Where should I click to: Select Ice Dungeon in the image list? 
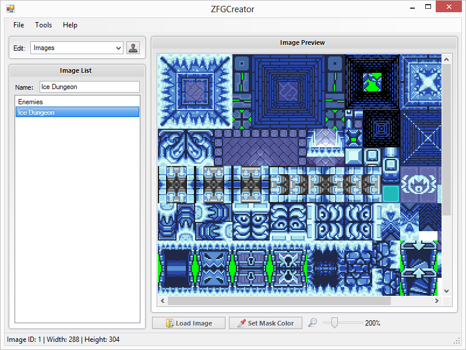77,112
